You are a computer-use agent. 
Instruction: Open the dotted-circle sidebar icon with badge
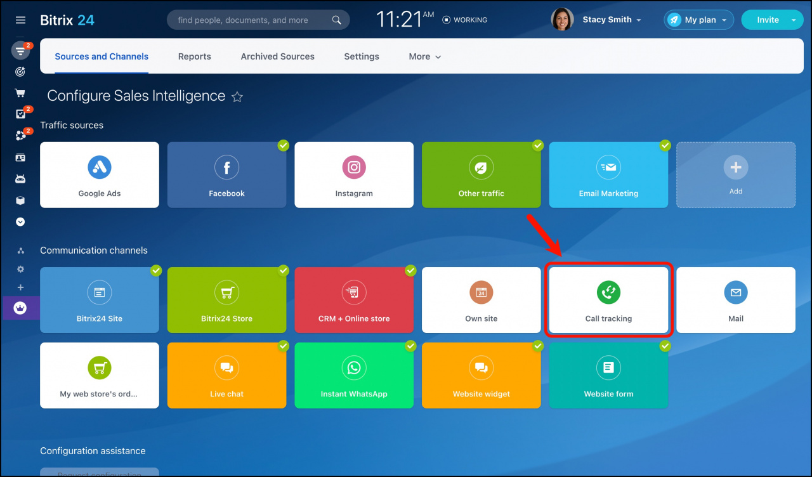[x=20, y=136]
